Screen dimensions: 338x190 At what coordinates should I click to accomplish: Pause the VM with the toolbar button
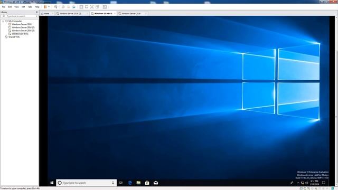tap(45, 7)
